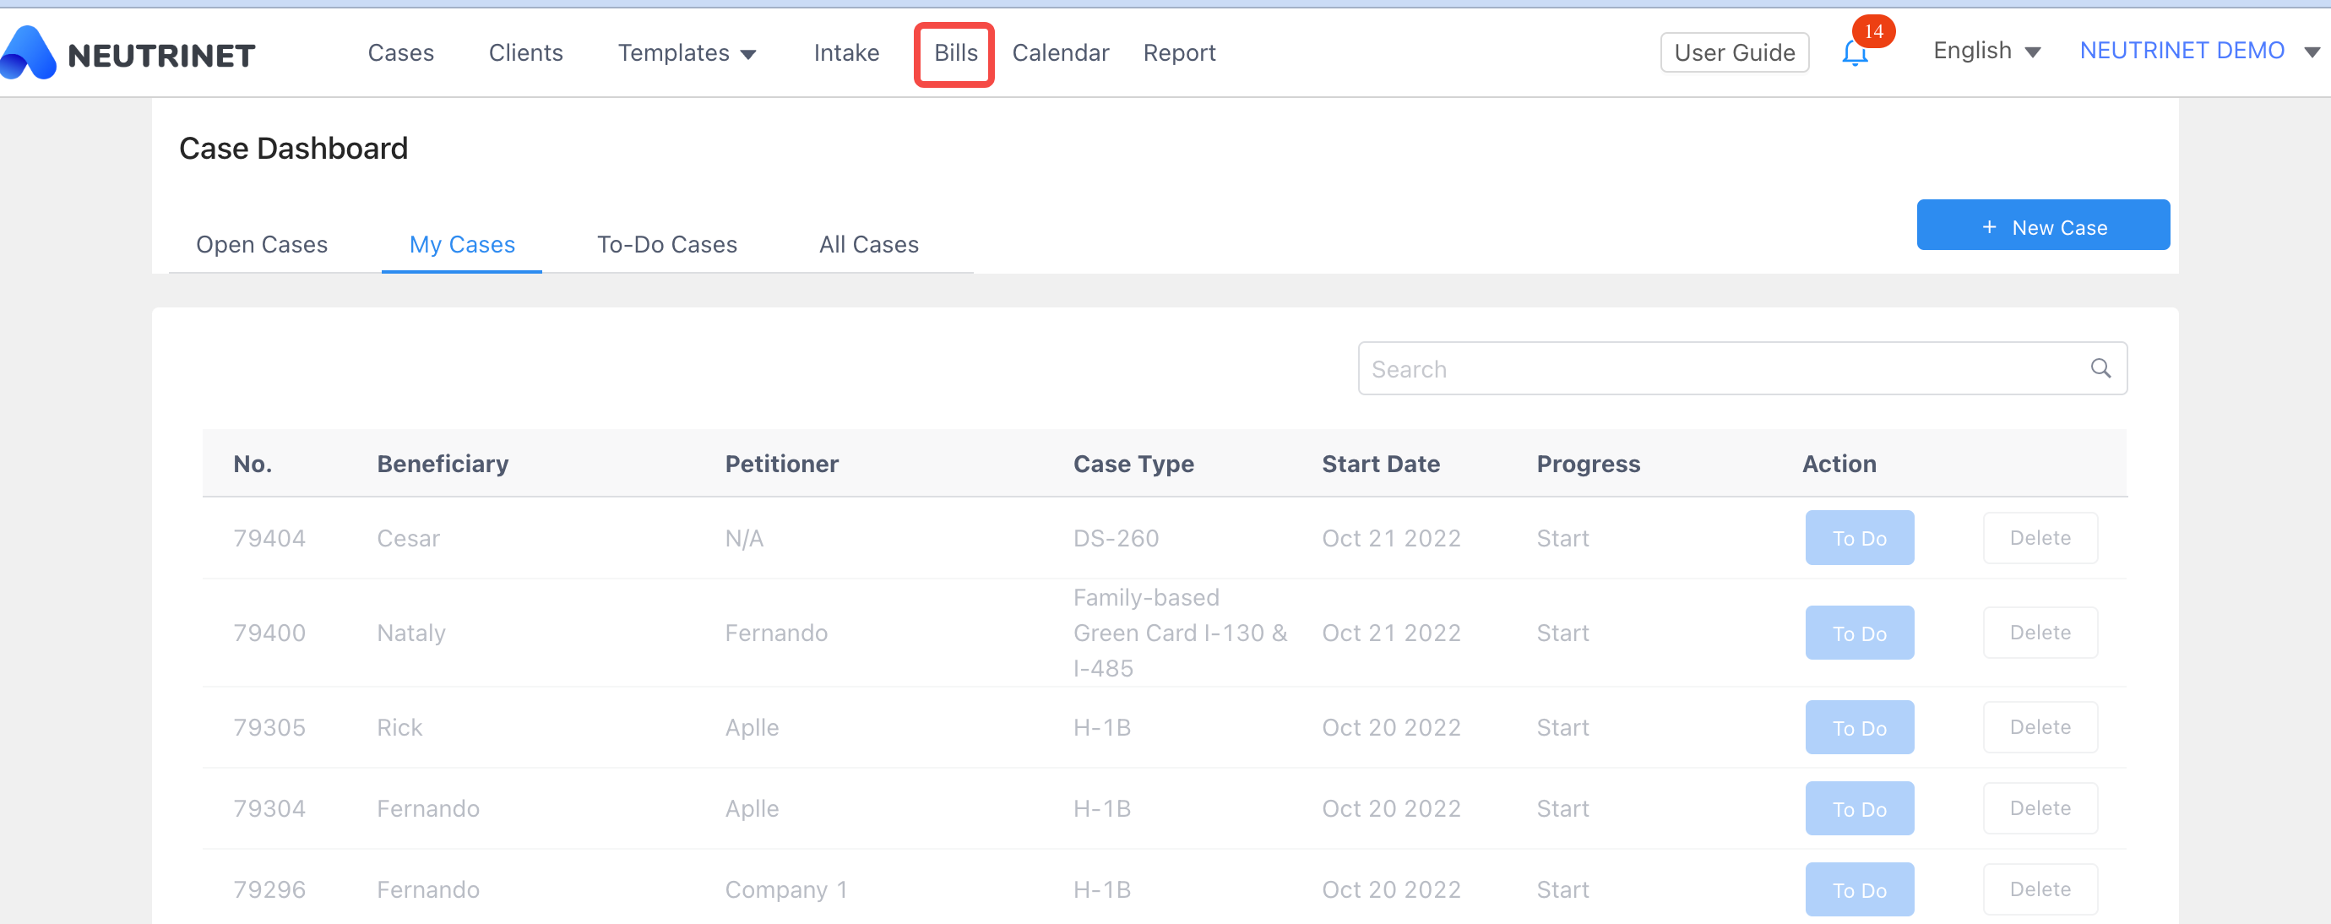Click To Do for case 79400
The height and width of the screenshot is (924, 2331).
click(x=1859, y=633)
